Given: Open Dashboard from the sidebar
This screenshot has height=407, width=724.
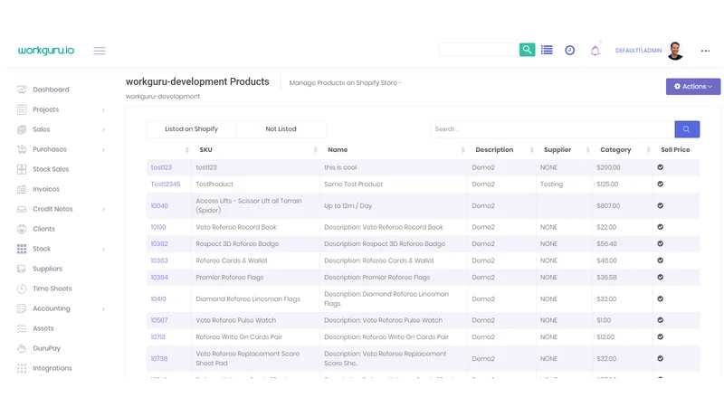Looking at the screenshot, I should [51, 90].
